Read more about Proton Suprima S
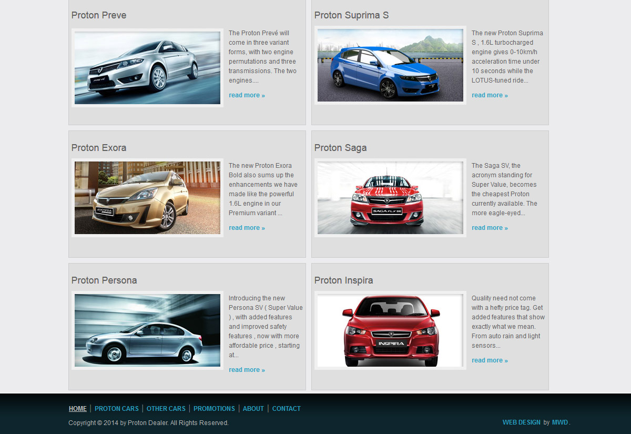This screenshot has width=631, height=434. (x=490, y=95)
